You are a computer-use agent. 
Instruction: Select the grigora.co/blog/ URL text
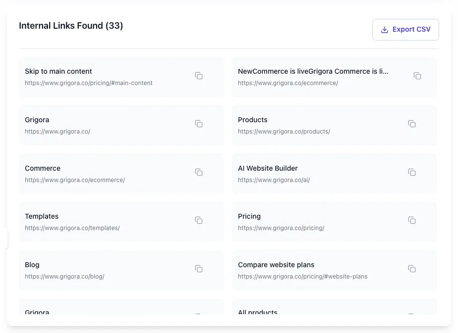pos(64,277)
